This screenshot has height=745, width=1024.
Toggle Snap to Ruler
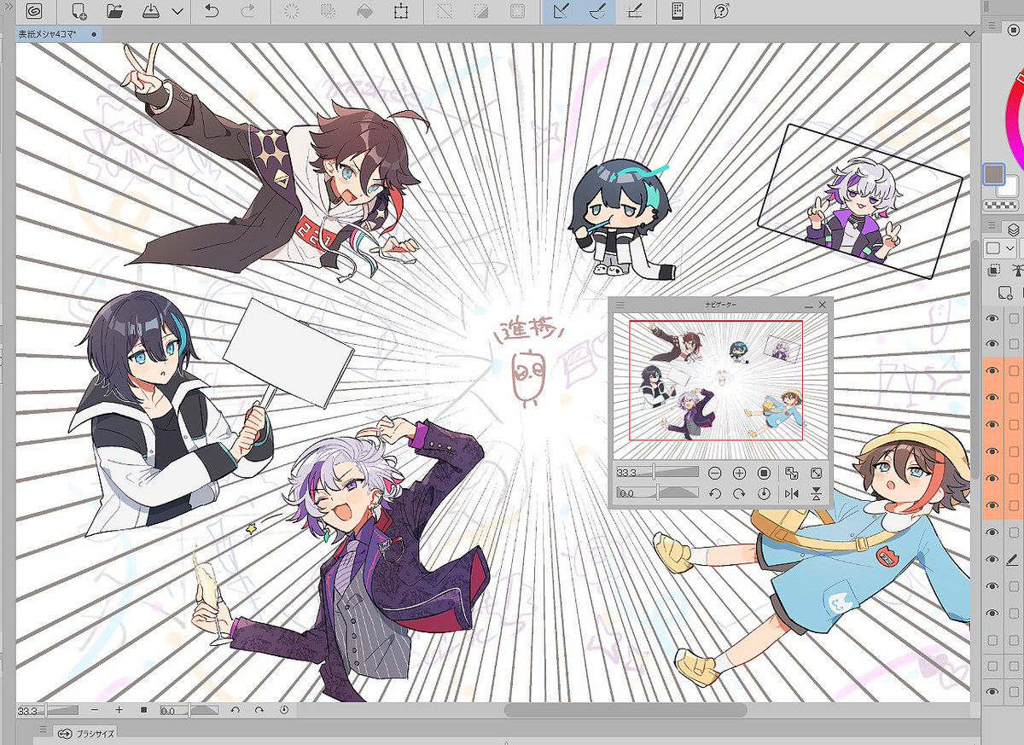(561, 11)
